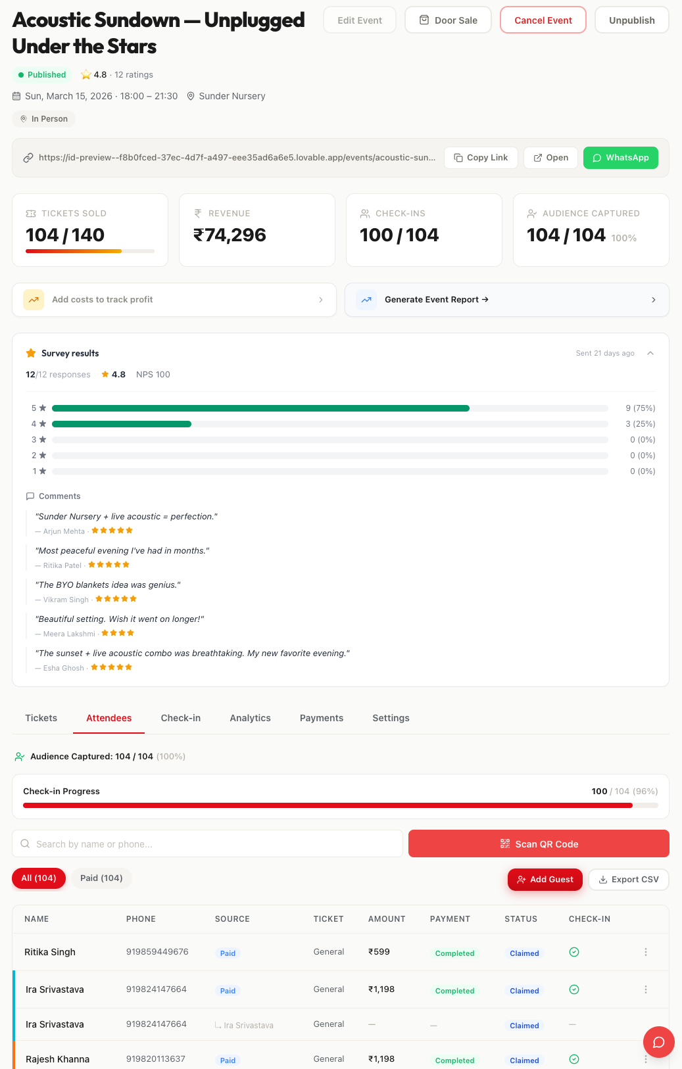Open the Generate Event Report chevron
Image resolution: width=682 pixels, height=1069 pixels.
pos(653,300)
